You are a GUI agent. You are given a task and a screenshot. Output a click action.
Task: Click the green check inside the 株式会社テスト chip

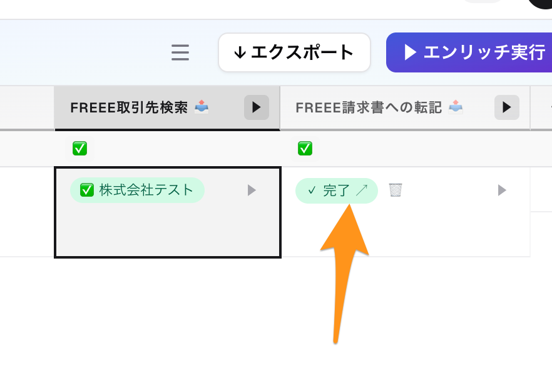tap(86, 190)
